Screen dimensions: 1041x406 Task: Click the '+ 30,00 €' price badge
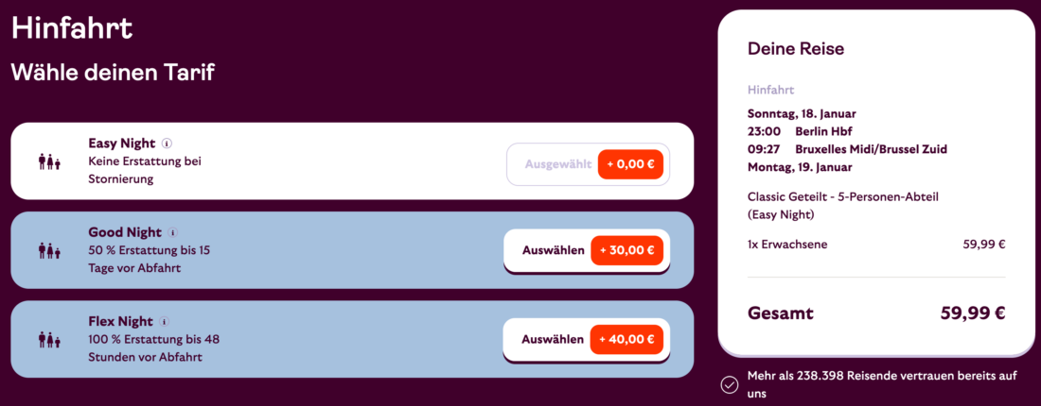tap(626, 251)
